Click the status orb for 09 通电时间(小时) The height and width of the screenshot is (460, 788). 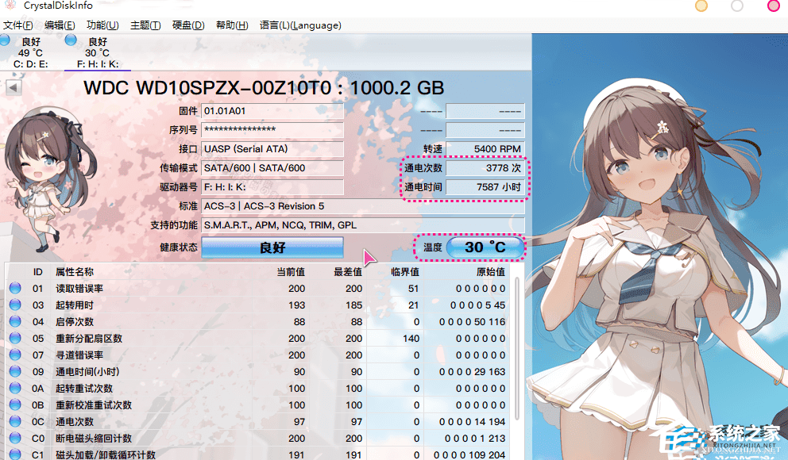click(15, 372)
